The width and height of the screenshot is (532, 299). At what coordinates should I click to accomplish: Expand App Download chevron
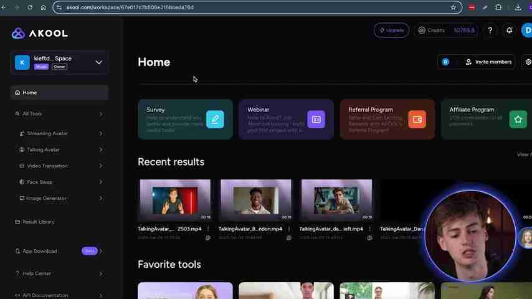(101, 251)
